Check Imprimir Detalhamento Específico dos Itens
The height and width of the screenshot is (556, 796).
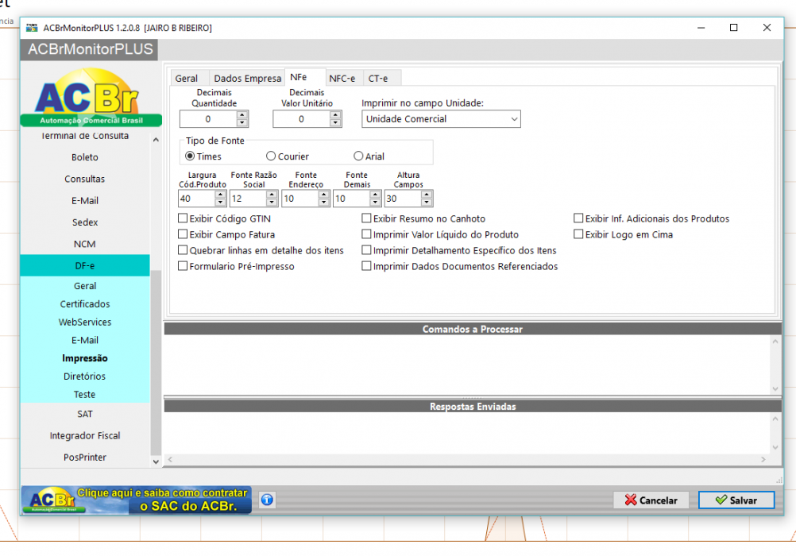(x=366, y=250)
